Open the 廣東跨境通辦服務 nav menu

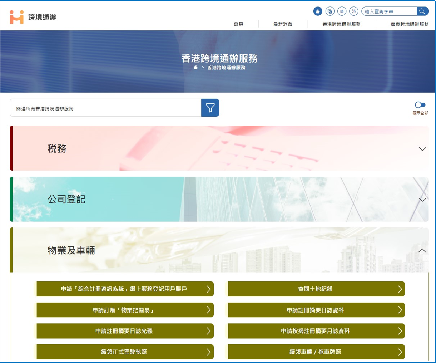pyautogui.click(x=410, y=24)
